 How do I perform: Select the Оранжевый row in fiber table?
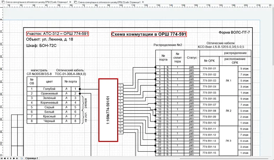pyautogui.click(x=49, y=94)
